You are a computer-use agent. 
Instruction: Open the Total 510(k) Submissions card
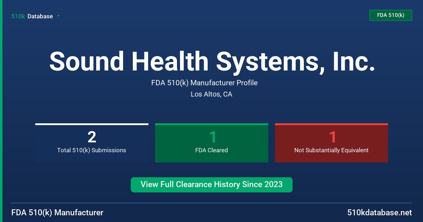point(92,143)
